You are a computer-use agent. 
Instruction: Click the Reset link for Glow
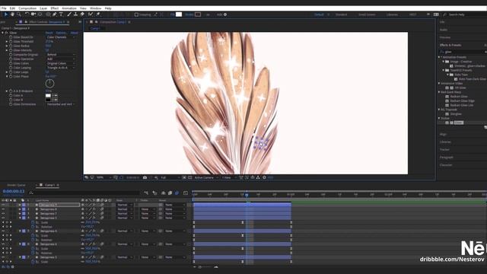point(49,33)
